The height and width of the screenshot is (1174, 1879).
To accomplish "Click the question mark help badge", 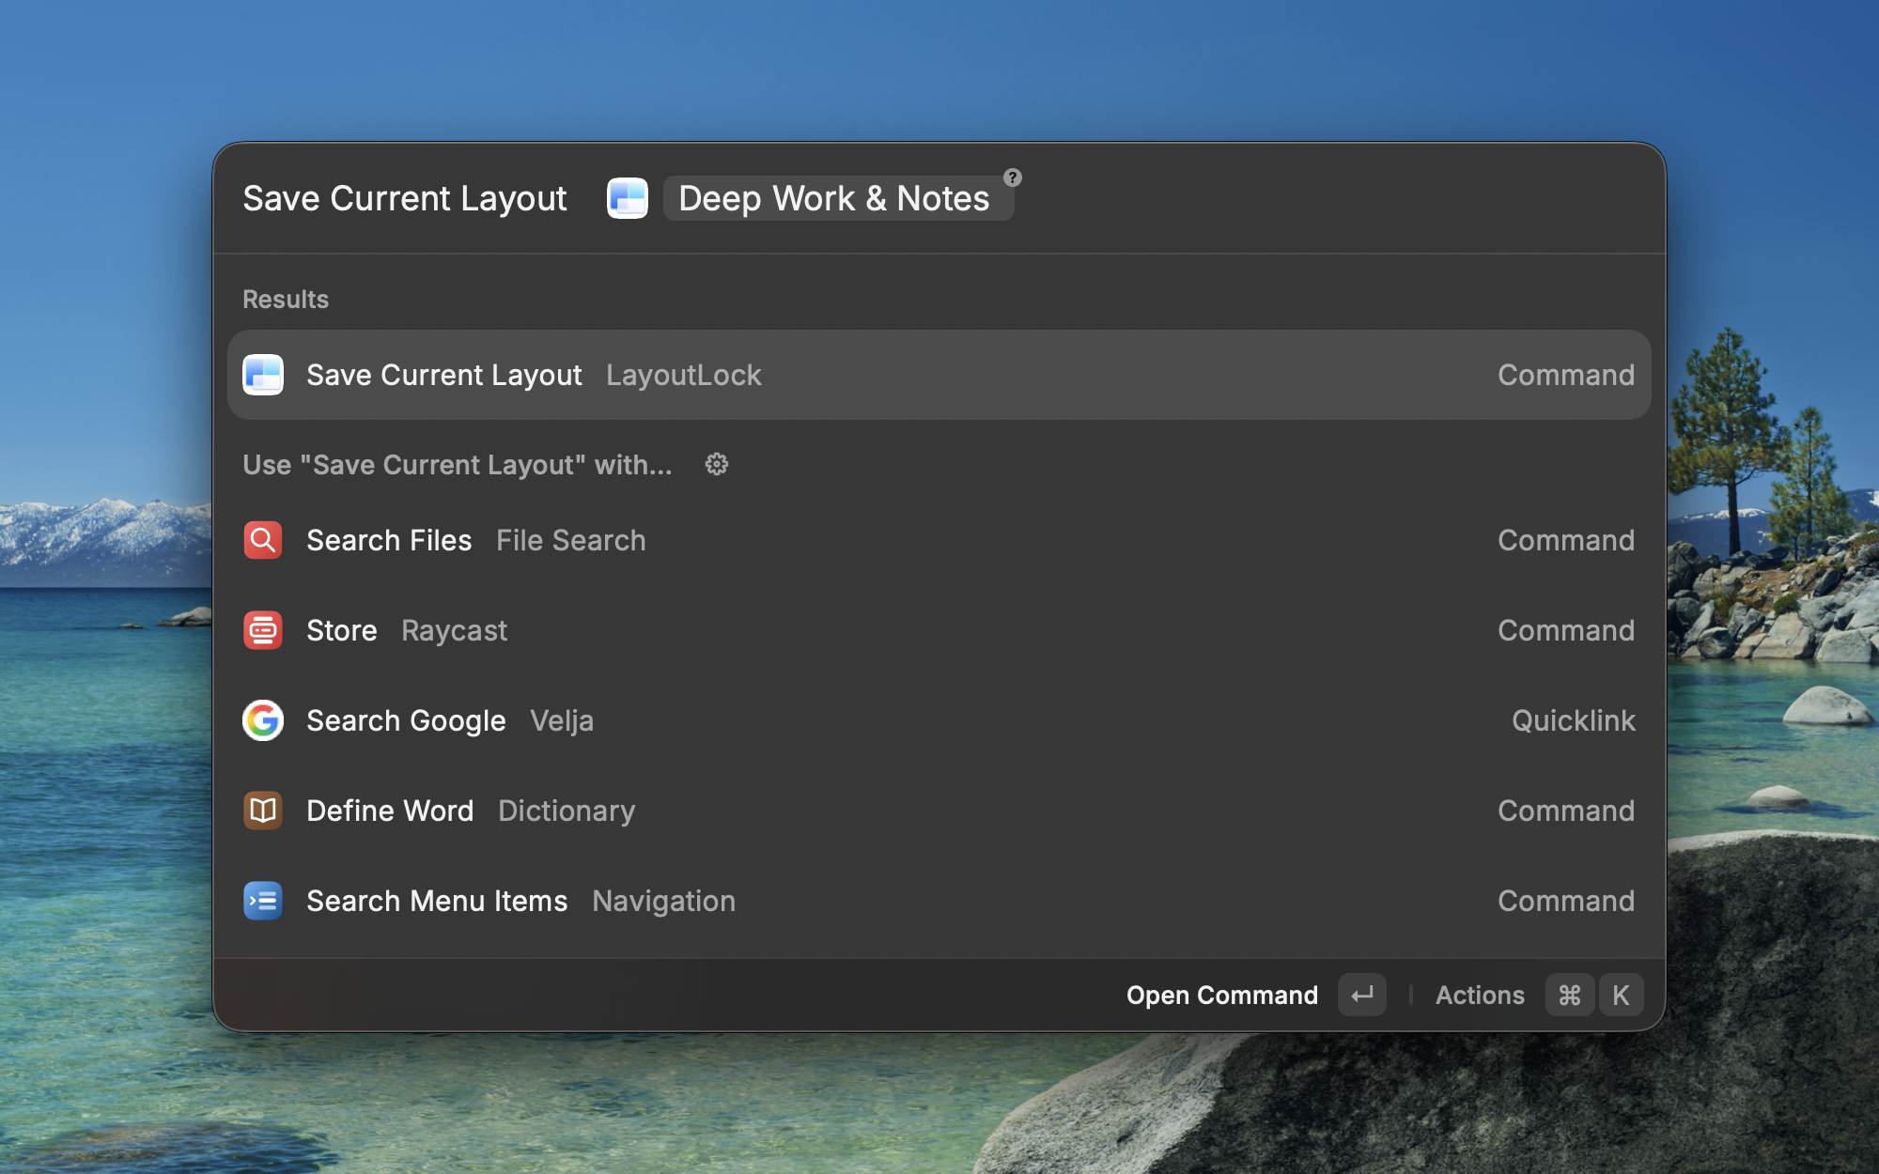I will pyautogui.click(x=1012, y=178).
